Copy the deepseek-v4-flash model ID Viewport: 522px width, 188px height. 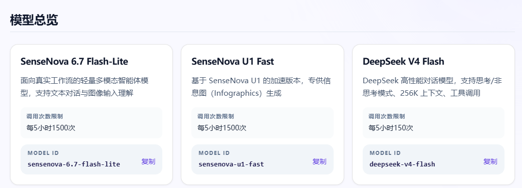coord(490,161)
